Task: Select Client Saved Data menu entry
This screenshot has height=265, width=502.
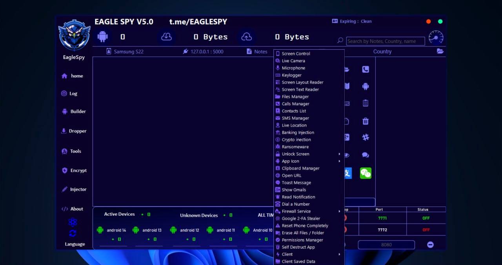Action: [x=309, y=261]
